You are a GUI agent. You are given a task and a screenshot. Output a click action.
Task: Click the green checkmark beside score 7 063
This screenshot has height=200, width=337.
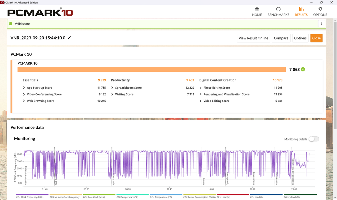[303, 69]
